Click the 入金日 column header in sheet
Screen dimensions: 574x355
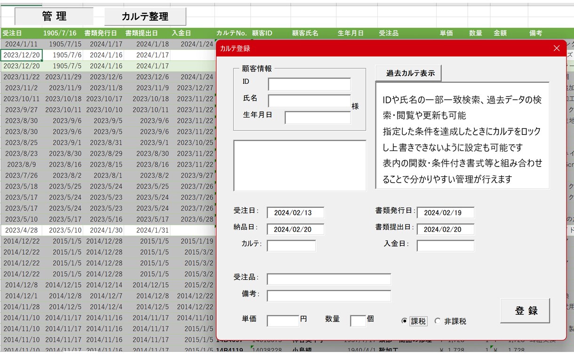point(192,33)
